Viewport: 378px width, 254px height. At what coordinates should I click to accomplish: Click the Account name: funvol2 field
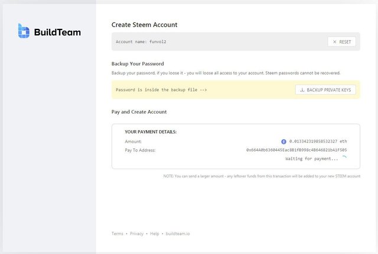point(236,42)
